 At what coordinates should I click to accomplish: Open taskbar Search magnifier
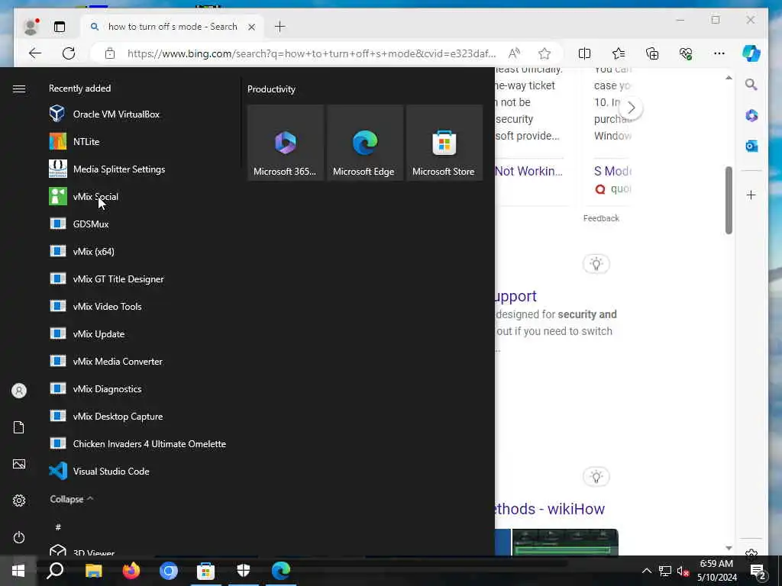[x=55, y=571]
